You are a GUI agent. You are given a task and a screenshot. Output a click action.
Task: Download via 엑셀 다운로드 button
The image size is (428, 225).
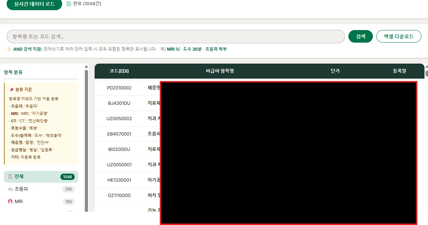click(399, 36)
